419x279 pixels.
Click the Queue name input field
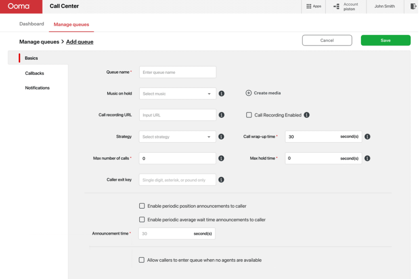[177, 72]
